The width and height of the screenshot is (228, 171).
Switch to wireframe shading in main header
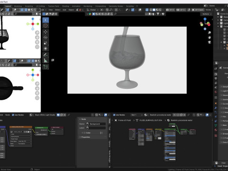click(x=151, y=10)
